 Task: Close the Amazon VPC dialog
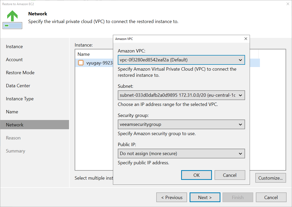(246, 39)
